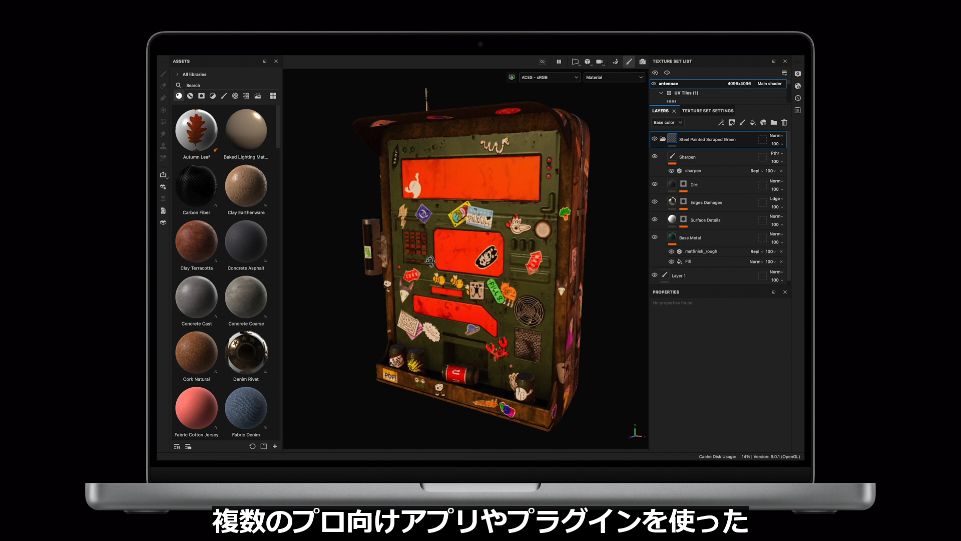Select the Layers tab
961x541 pixels.
coord(660,111)
